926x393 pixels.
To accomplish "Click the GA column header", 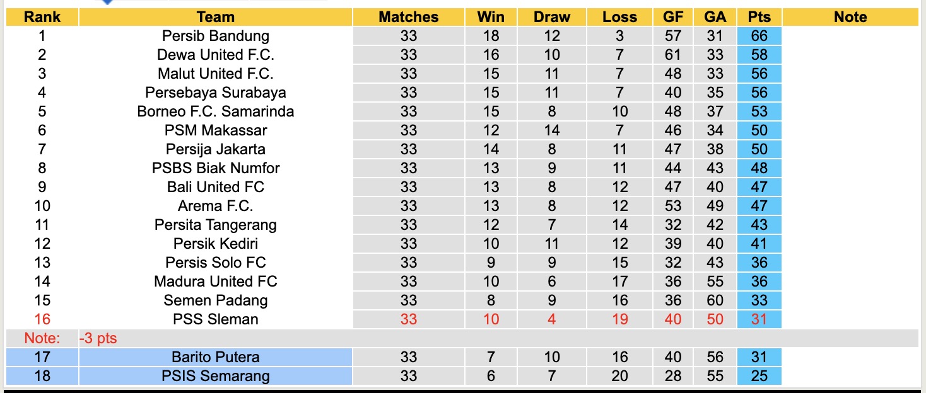I will click(715, 17).
